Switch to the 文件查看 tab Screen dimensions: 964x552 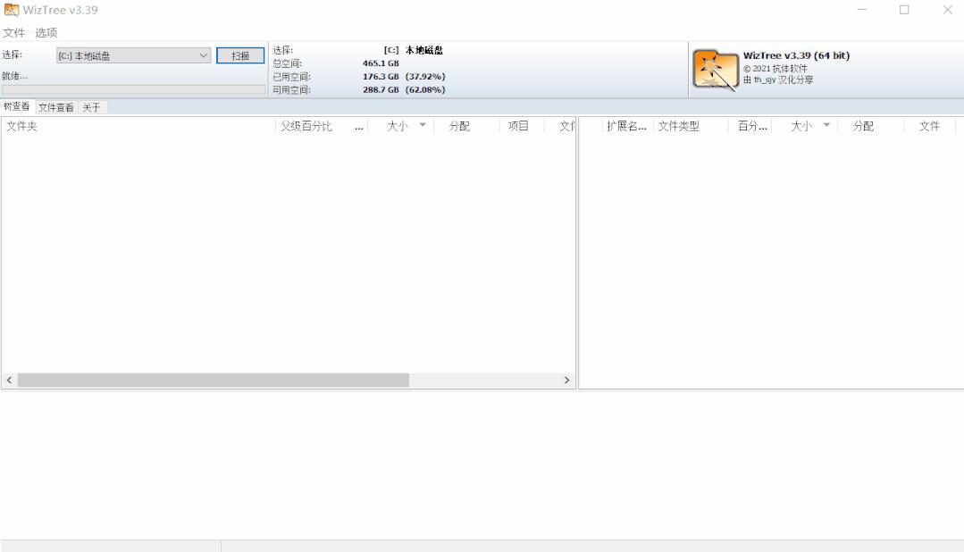tap(54, 106)
